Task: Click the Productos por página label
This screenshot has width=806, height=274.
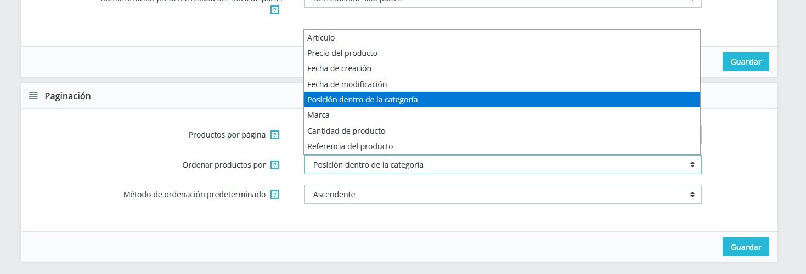Action: coord(227,135)
